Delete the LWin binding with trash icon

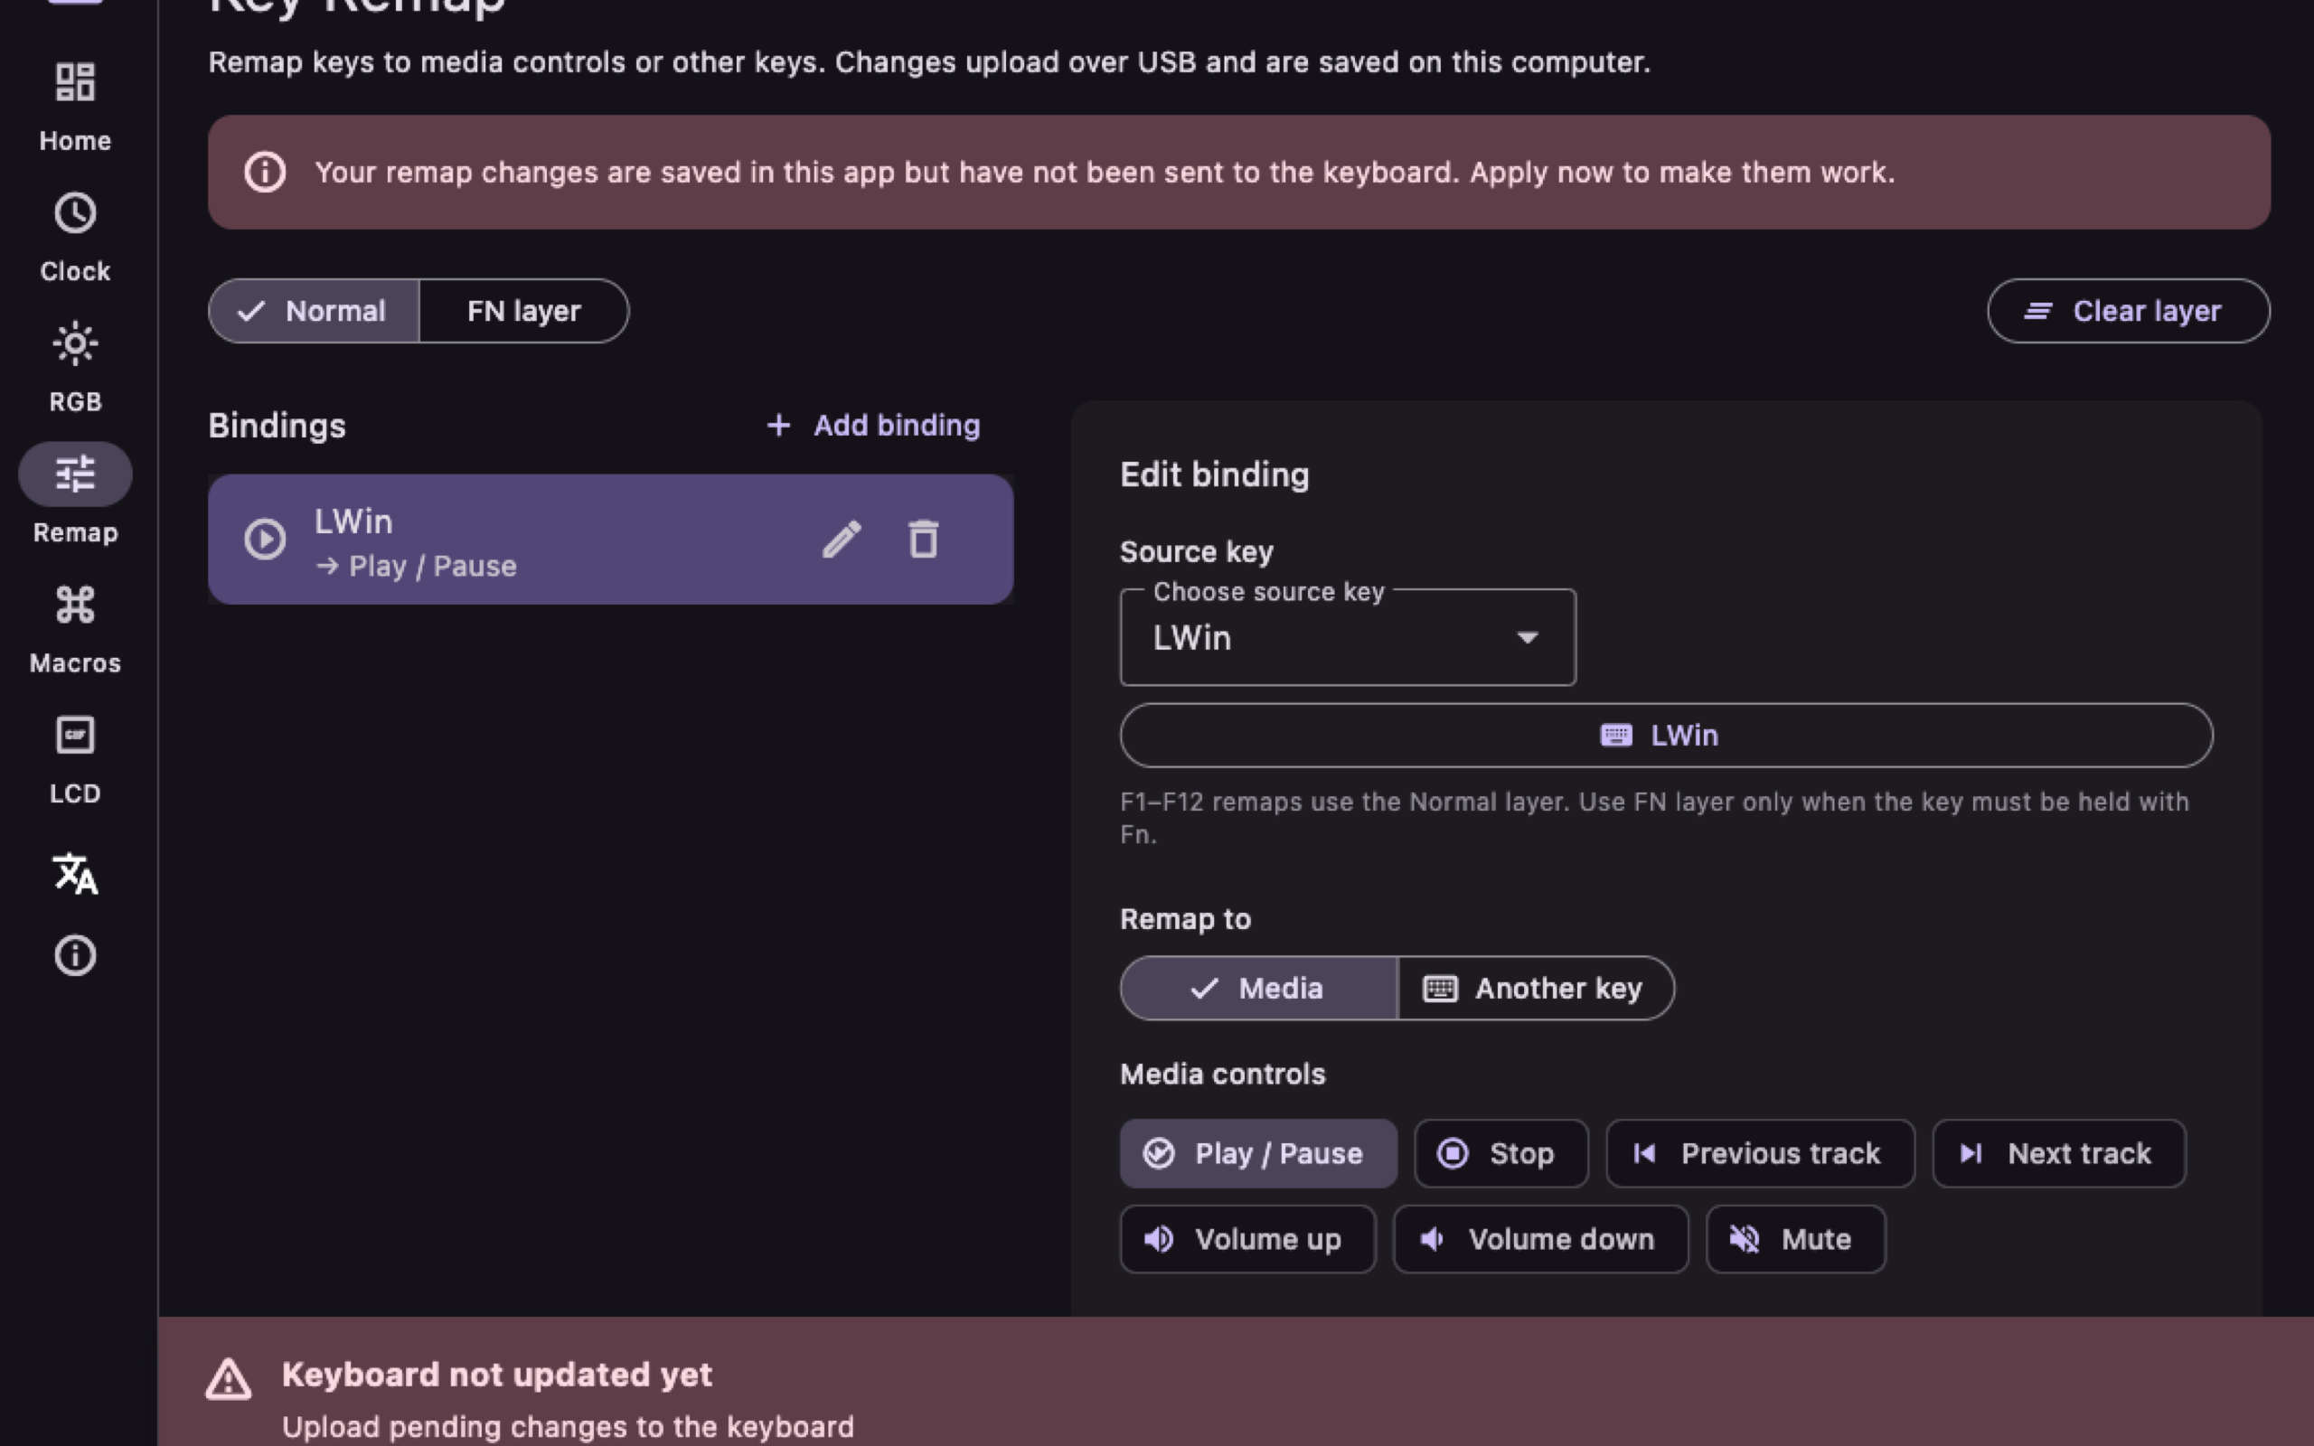point(923,540)
